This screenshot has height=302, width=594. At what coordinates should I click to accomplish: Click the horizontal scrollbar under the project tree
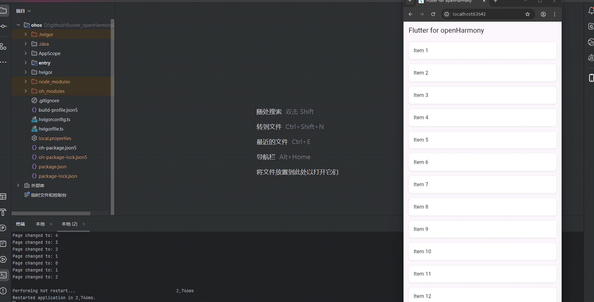50,213
